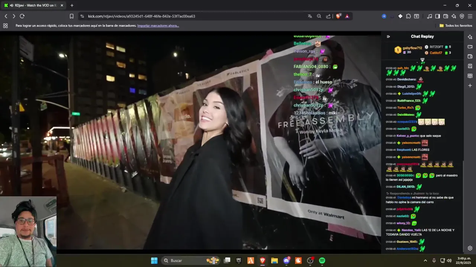Open the page translate option
476x267 pixels.
(x=310, y=16)
